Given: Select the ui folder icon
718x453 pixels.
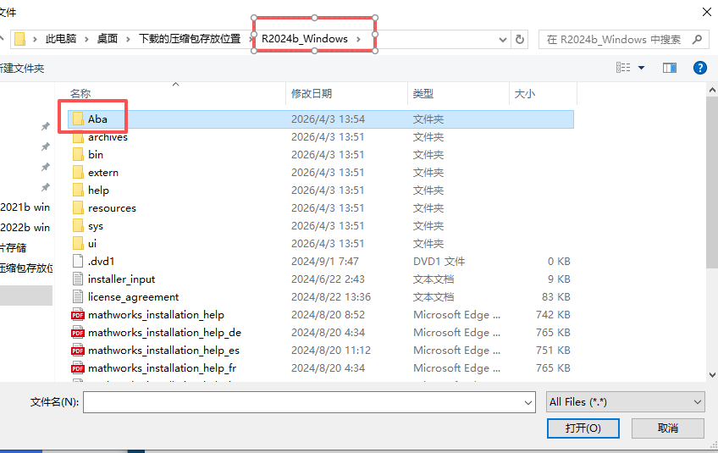Looking at the screenshot, I should tap(78, 244).
